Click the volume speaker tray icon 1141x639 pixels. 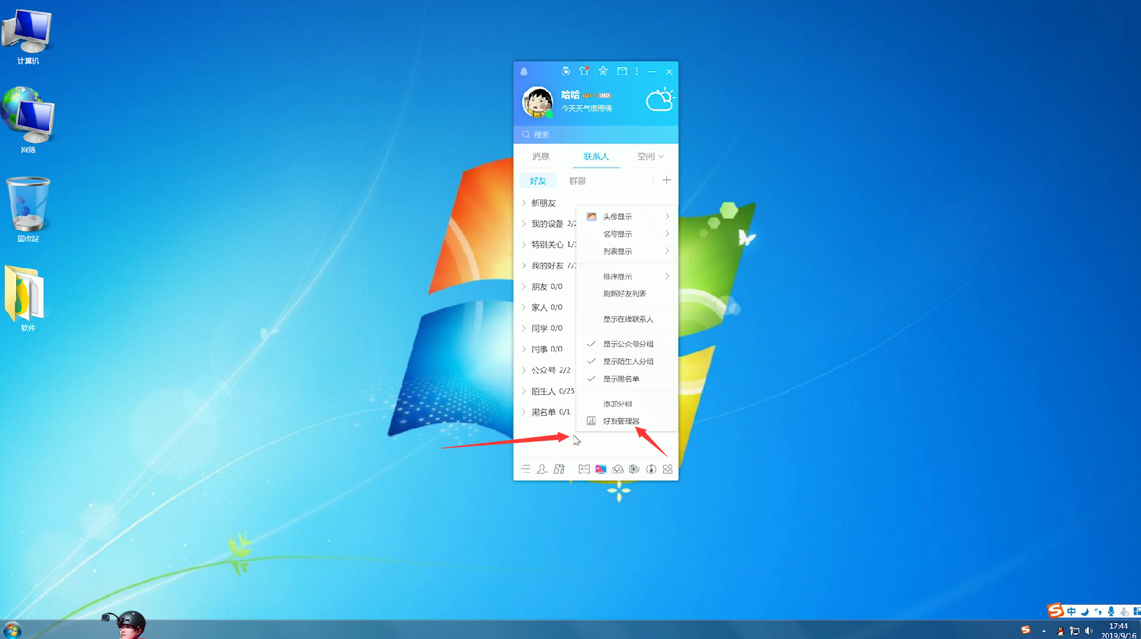(x=1089, y=631)
